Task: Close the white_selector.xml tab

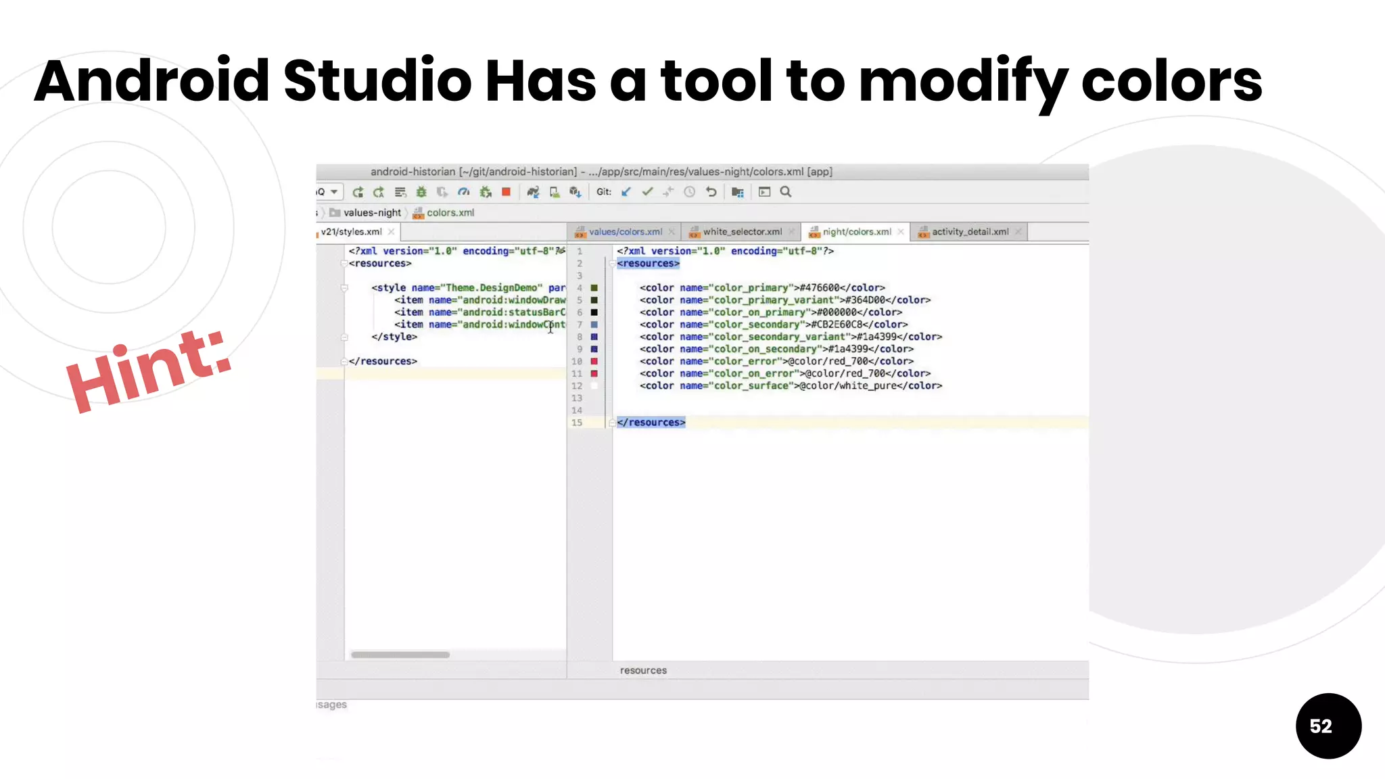Action: pos(791,232)
